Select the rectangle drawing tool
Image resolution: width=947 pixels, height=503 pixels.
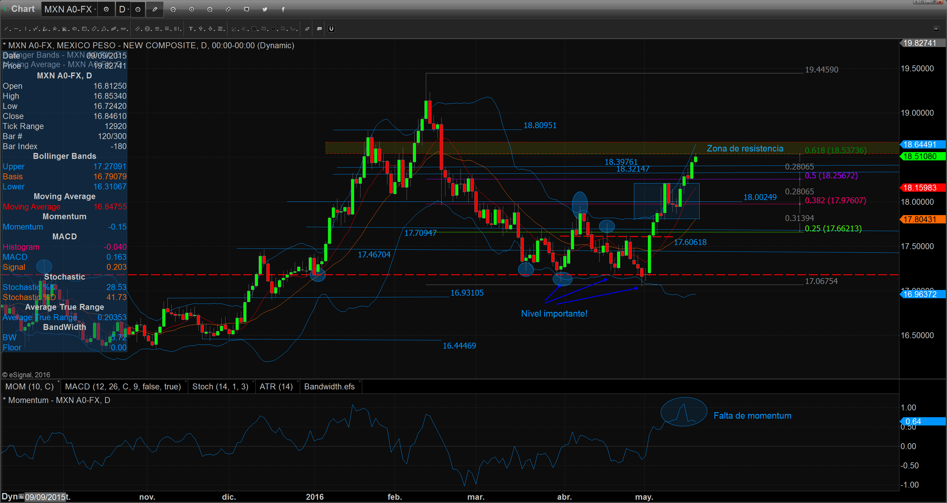click(84, 29)
